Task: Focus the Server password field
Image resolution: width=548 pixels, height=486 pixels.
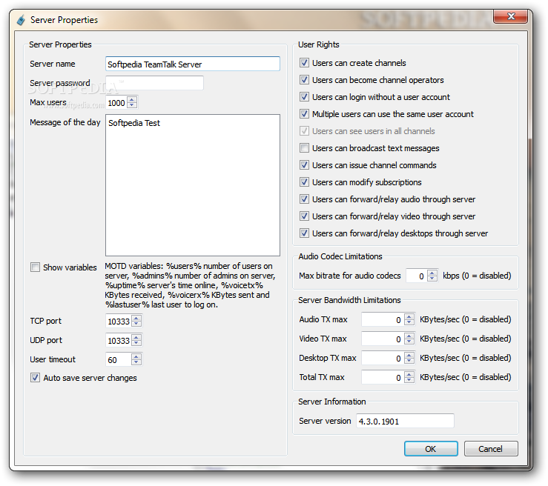Action: tap(154, 83)
